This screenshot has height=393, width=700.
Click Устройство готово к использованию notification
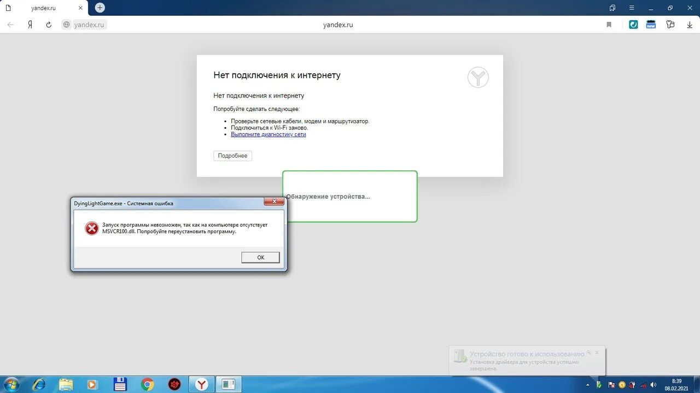(x=527, y=354)
